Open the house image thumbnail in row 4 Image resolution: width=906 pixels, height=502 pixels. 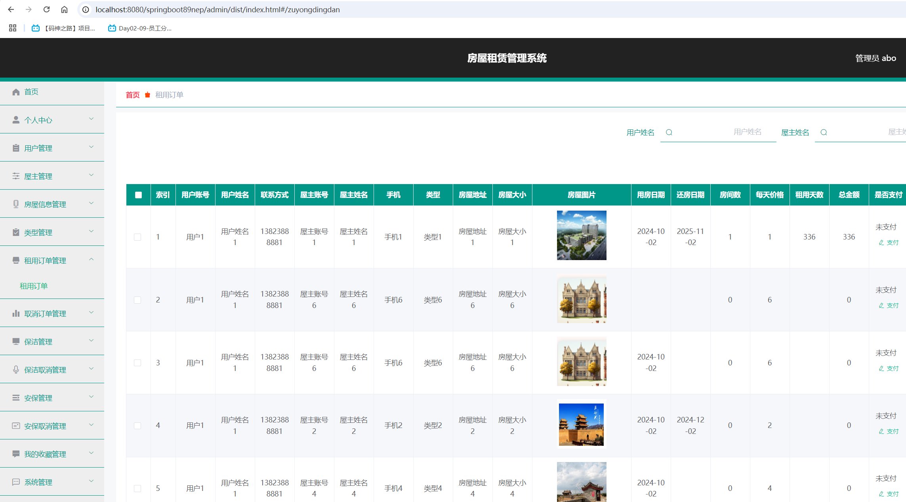[581, 425]
